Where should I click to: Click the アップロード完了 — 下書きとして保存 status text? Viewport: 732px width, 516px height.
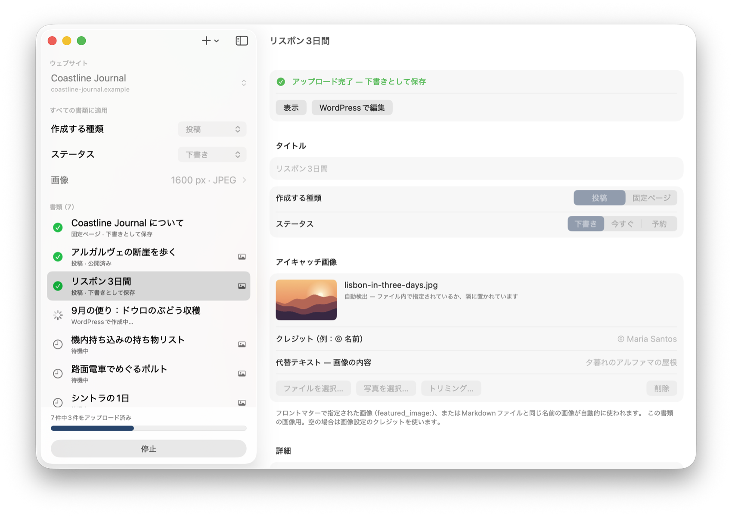[359, 82]
